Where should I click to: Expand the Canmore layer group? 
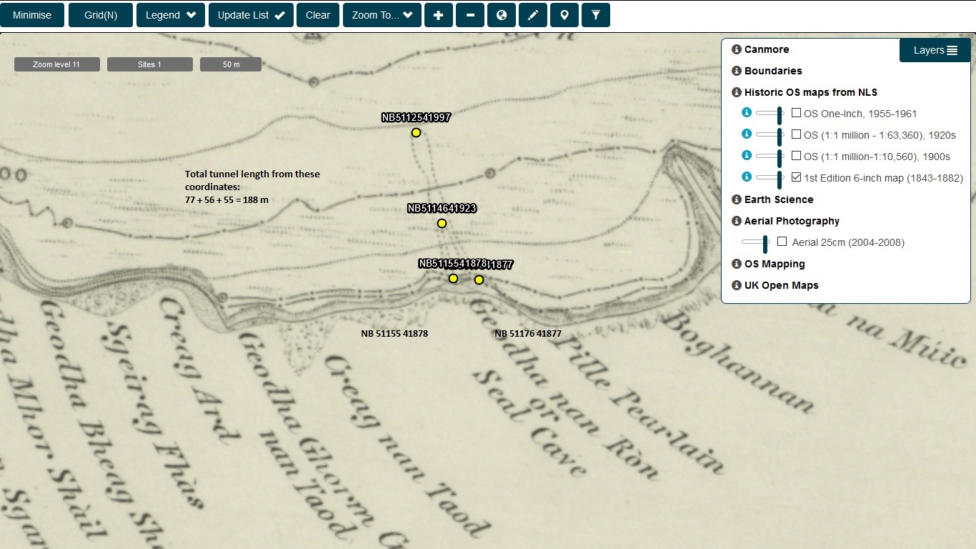(x=766, y=49)
